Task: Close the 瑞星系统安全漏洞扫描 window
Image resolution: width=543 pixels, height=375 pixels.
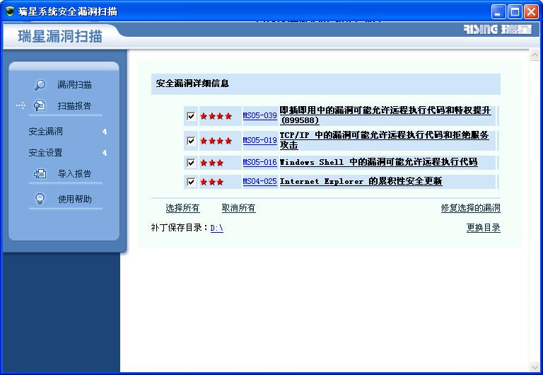Action: click(x=531, y=12)
